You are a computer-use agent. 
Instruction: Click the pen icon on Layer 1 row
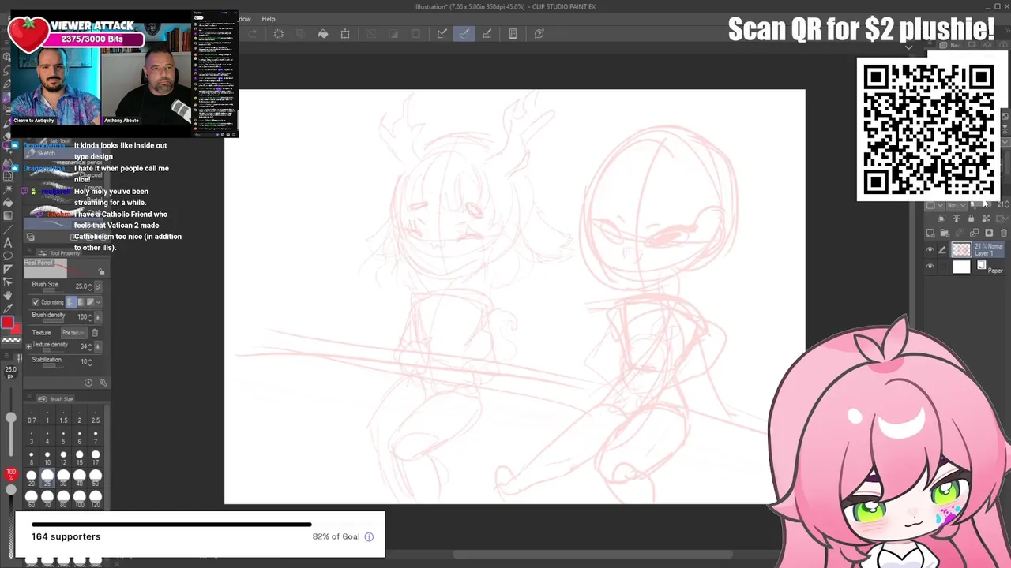pos(942,250)
